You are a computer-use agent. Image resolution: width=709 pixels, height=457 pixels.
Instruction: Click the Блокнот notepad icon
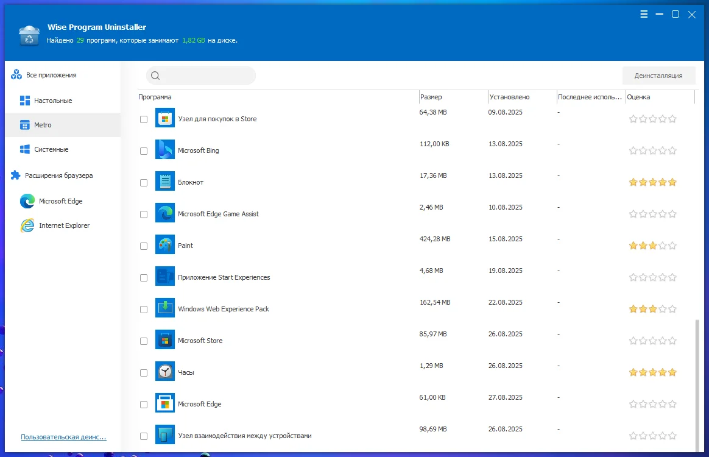pos(165,182)
